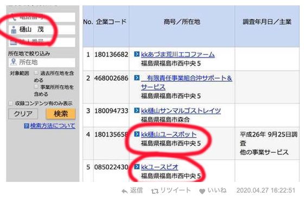Click arrow icon beside kk樋山ユースポット

[x=137, y=134]
